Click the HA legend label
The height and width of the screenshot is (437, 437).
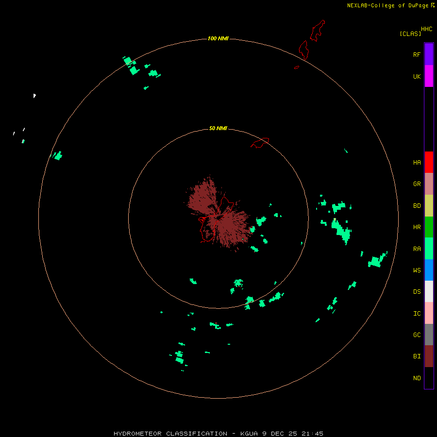pyautogui.click(x=417, y=163)
